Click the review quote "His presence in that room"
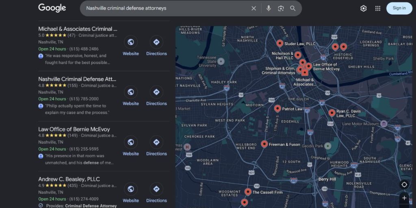416x208 pixels. (79, 159)
